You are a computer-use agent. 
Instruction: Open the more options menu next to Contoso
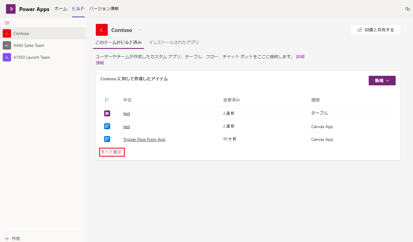coord(140,30)
